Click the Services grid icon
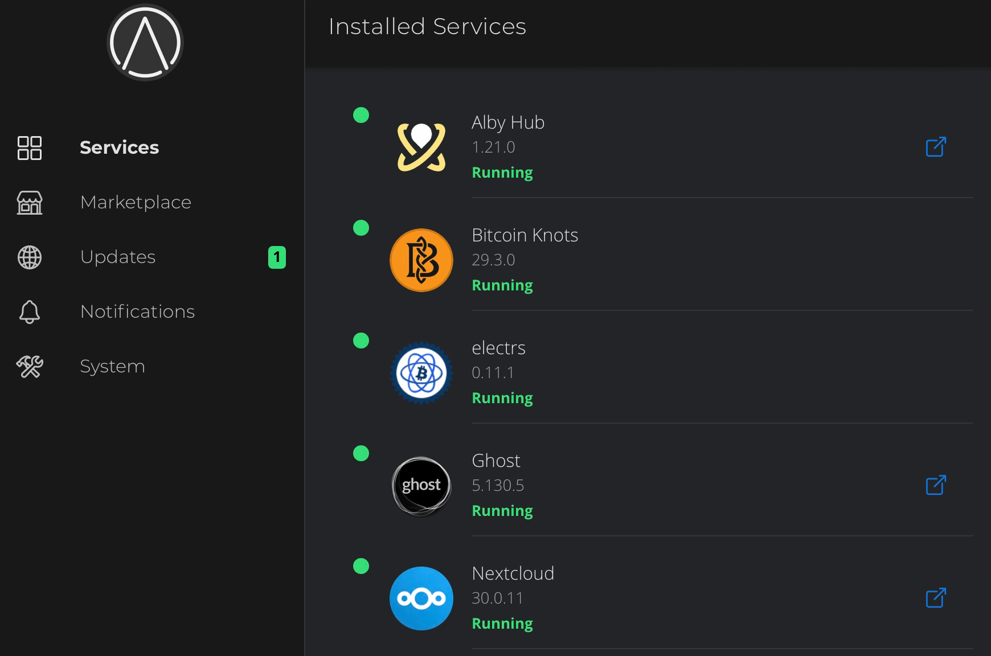 click(x=30, y=147)
